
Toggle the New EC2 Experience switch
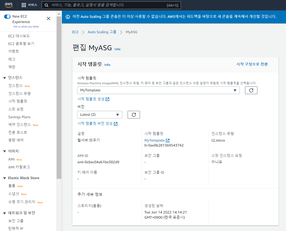tap(7, 16)
